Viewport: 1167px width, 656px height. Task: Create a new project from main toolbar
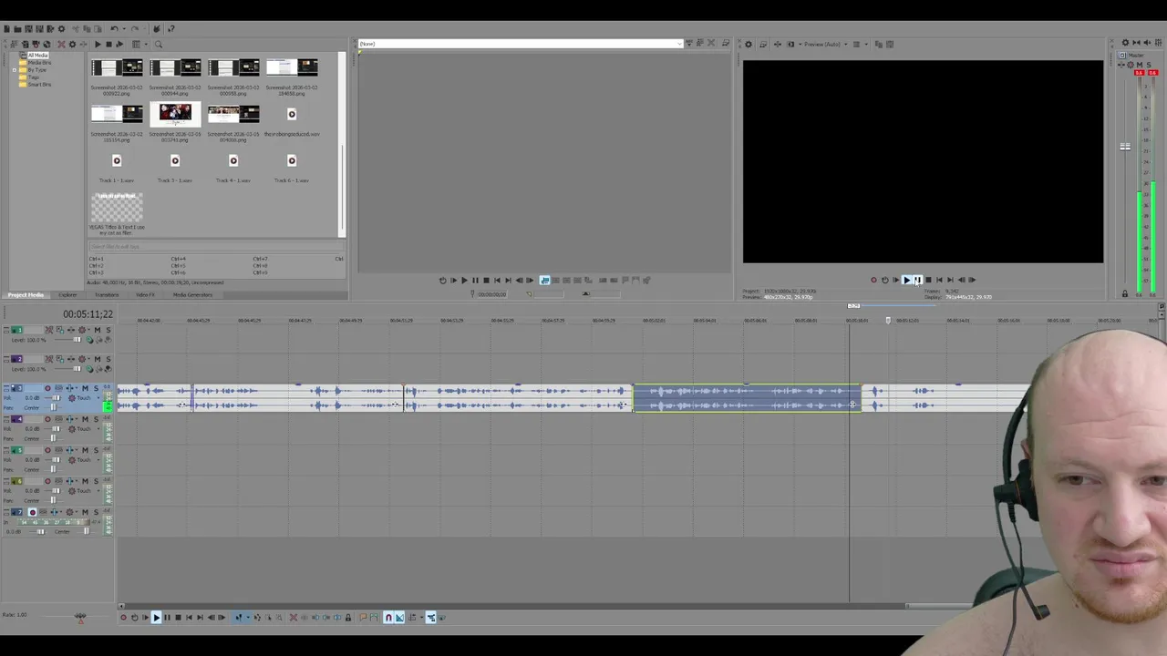click(x=6, y=29)
